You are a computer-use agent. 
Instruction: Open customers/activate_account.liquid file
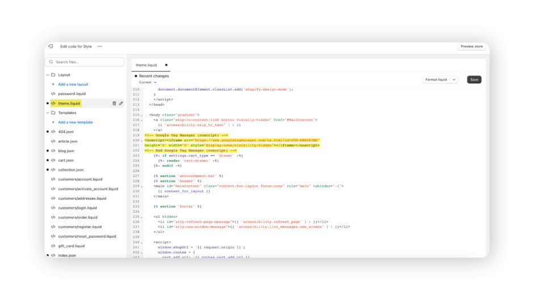pyautogui.click(x=88, y=189)
